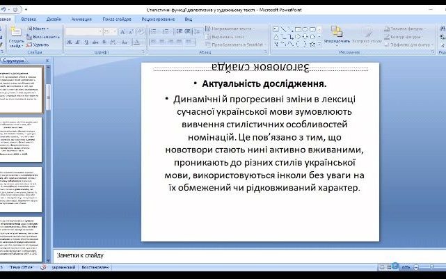Click the Контур фигуры button
Image resolution: width=446 pixels, height=279 pixels.
[404, 36]
